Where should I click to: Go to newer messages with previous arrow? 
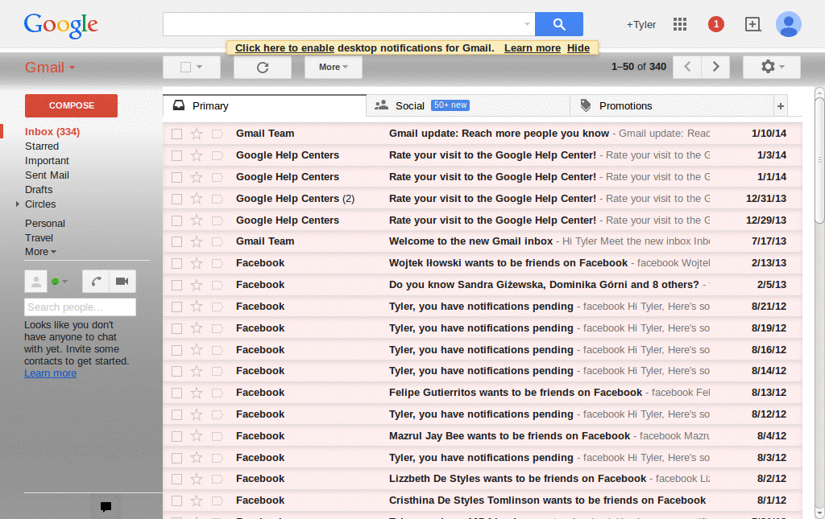(687, 67)
